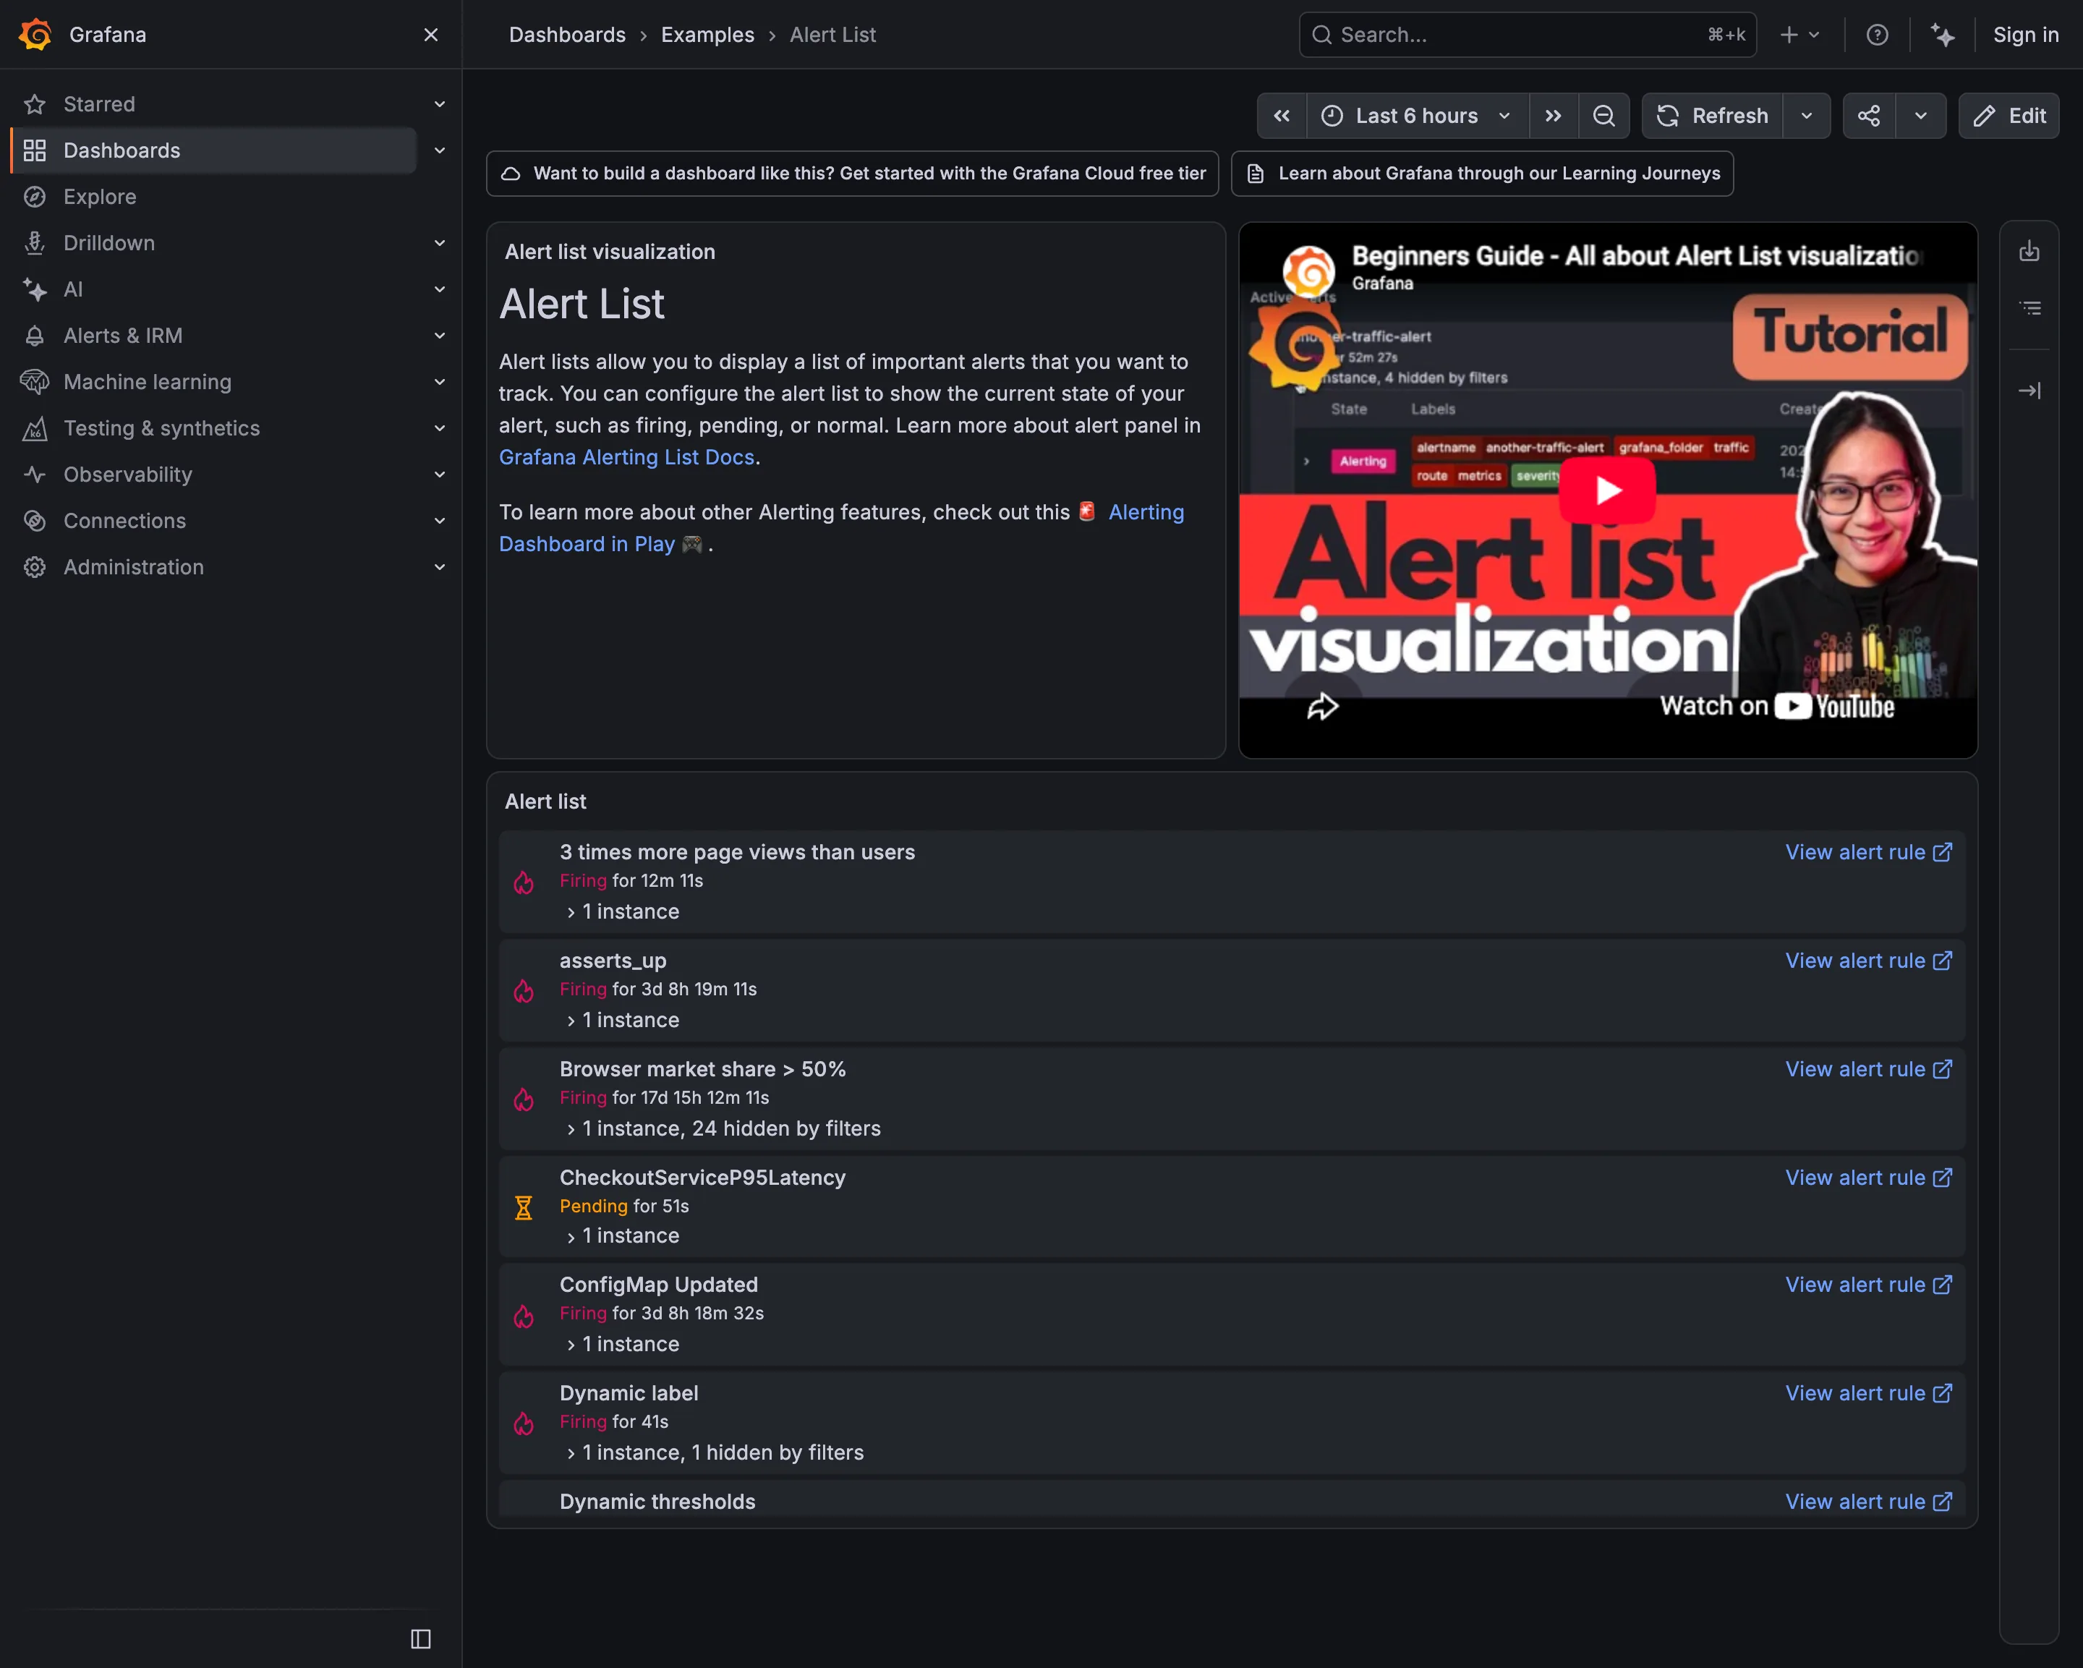Click the Grafana logo icon
The width and height of the screenshot is (2083, 1668).
[35, 35]
